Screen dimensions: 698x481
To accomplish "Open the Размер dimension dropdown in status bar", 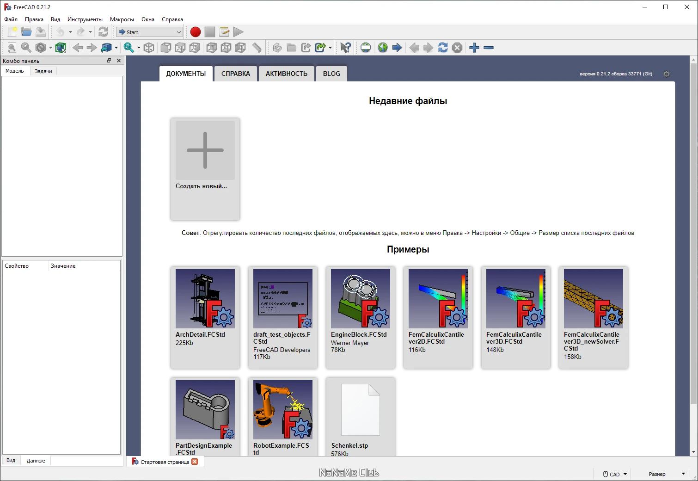I will (x=666, y=474).
